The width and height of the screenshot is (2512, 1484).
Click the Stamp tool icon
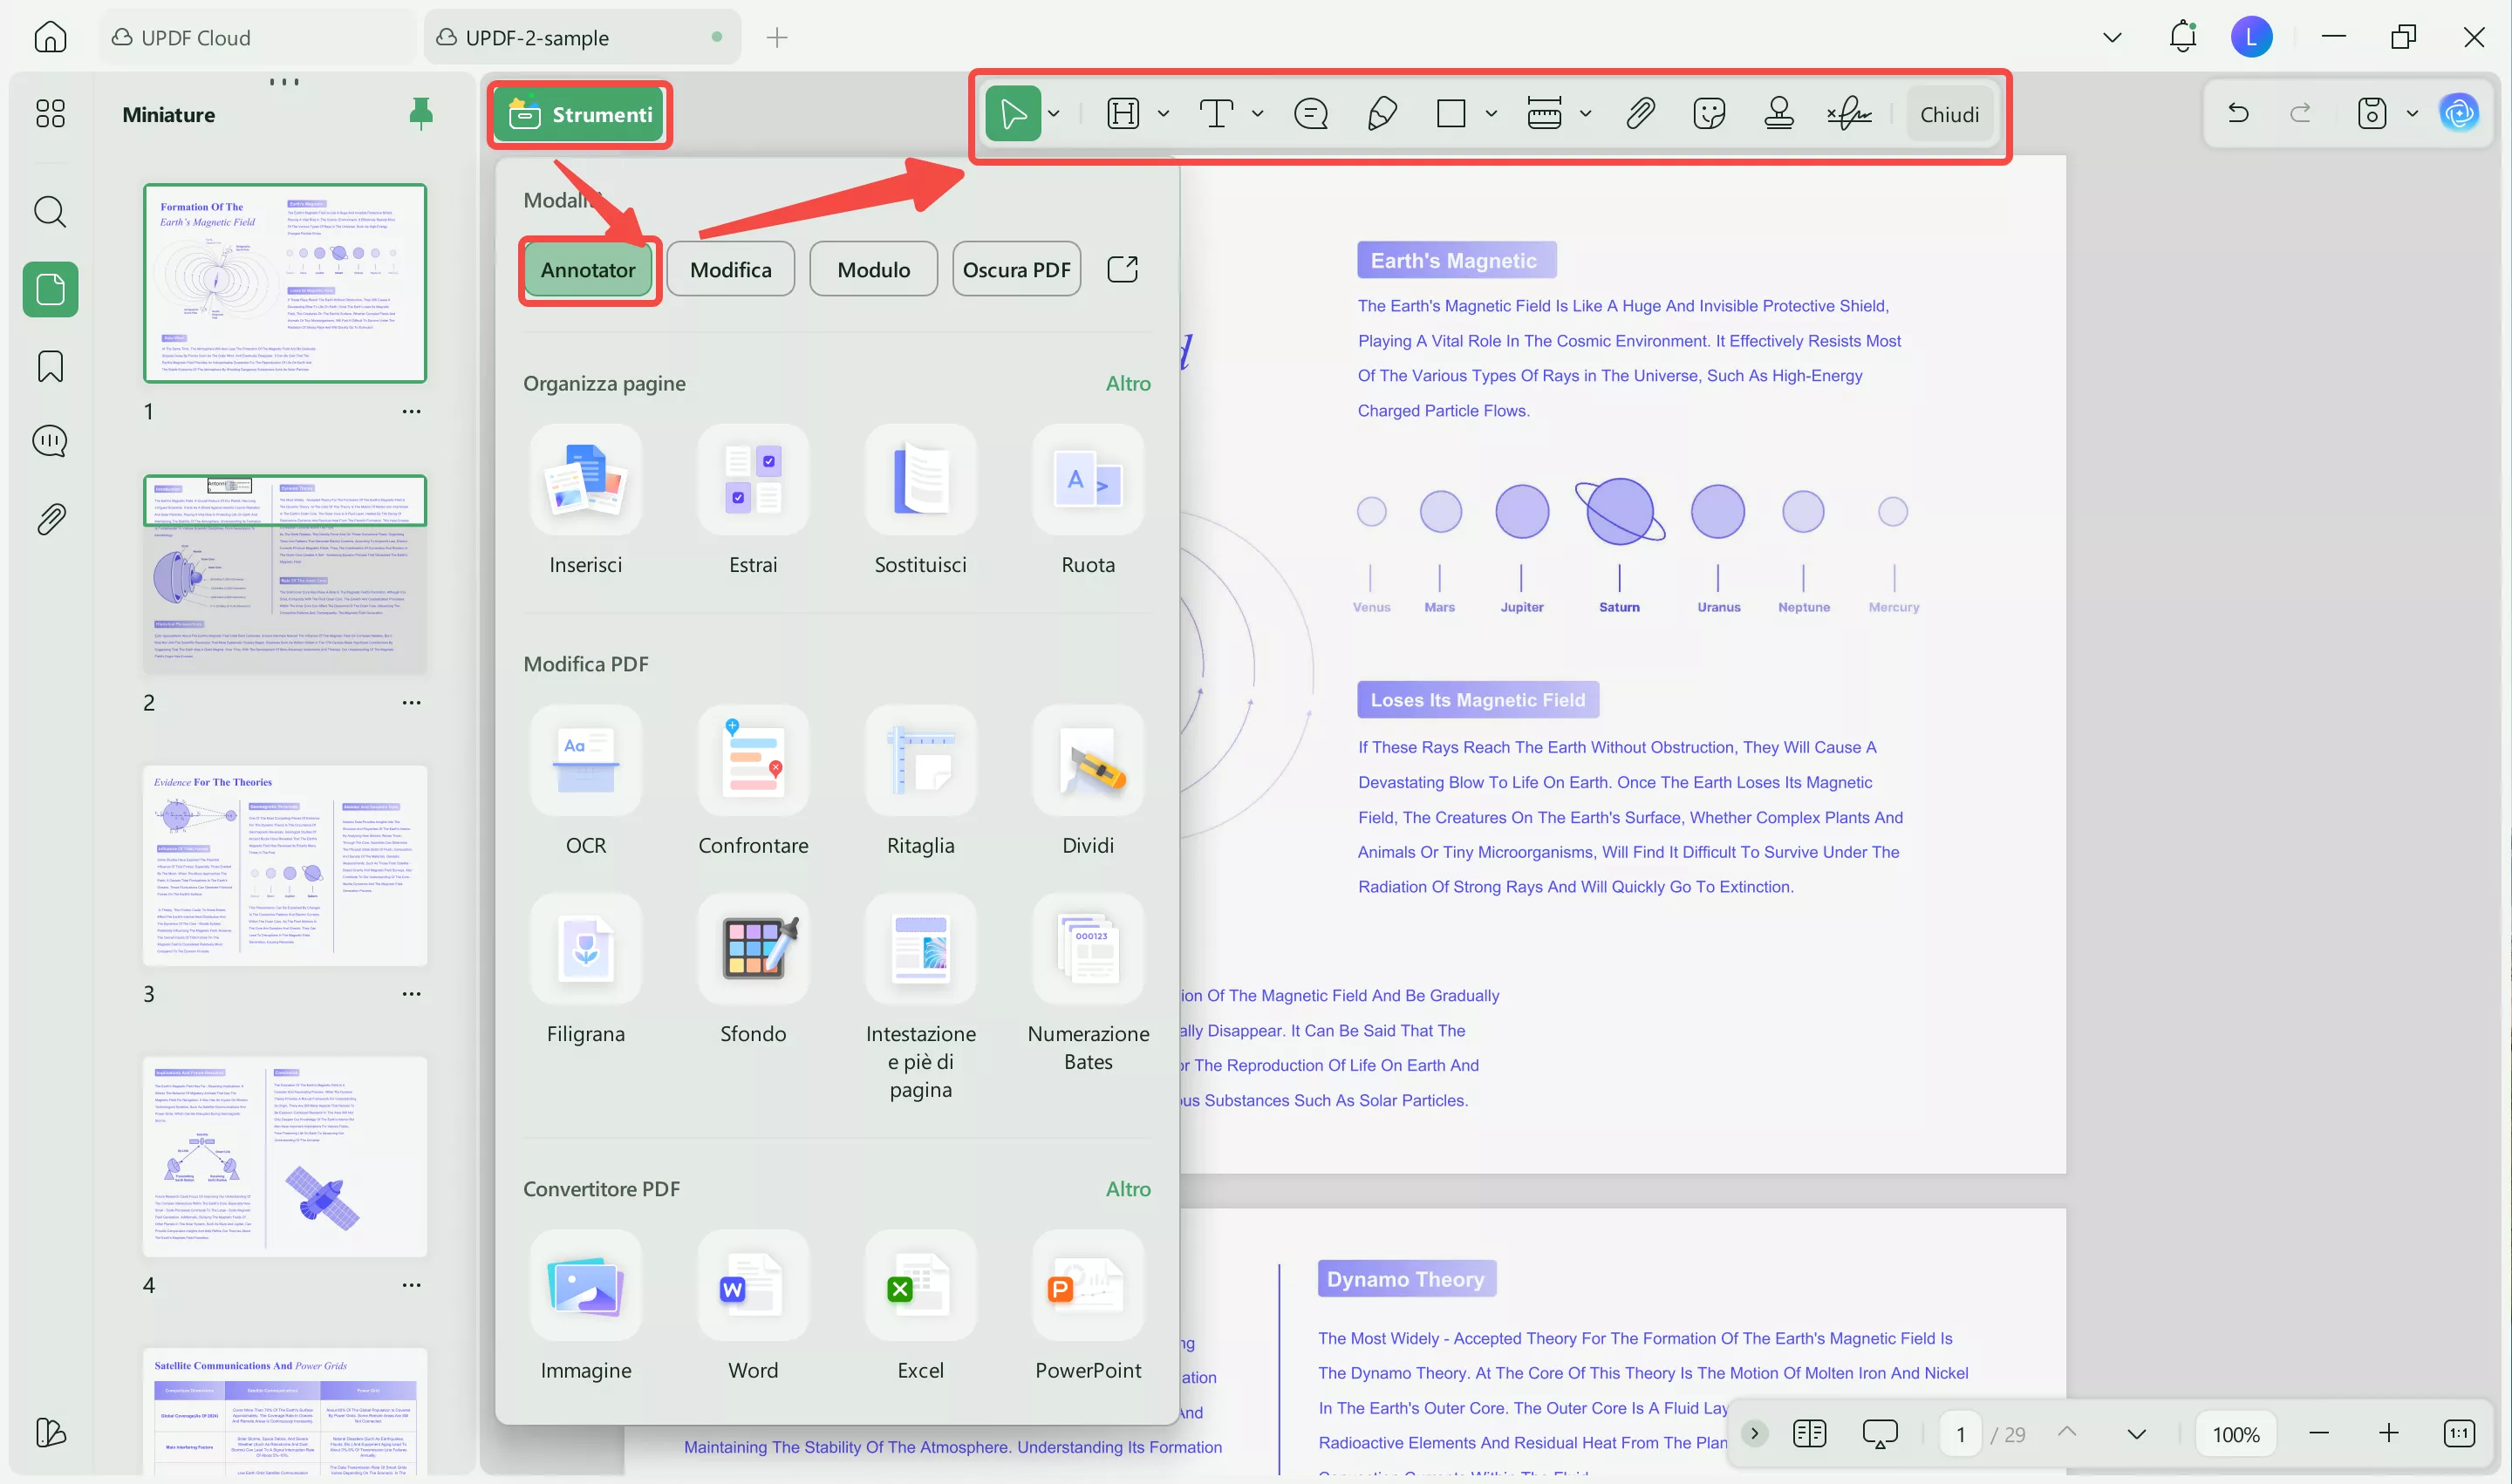point(1778,114)
